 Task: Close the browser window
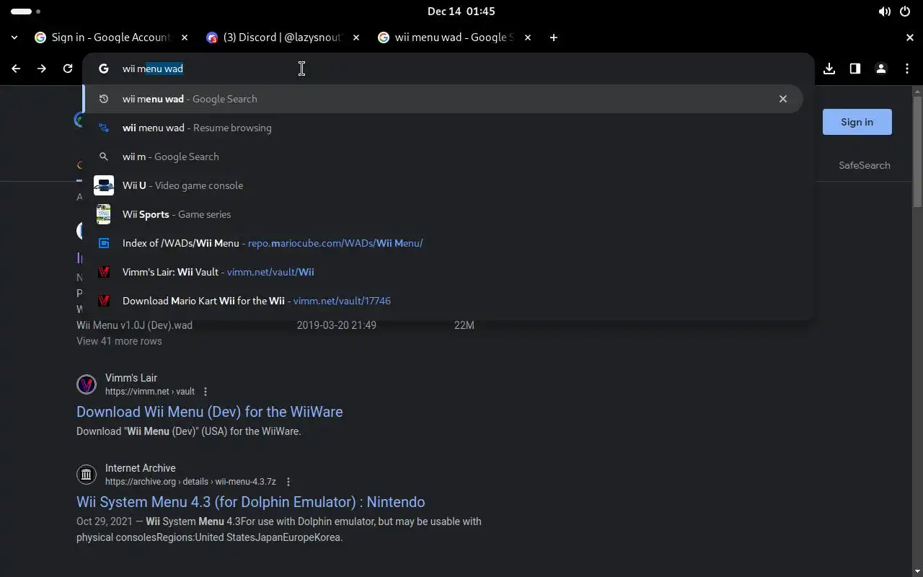coord(910,38)
